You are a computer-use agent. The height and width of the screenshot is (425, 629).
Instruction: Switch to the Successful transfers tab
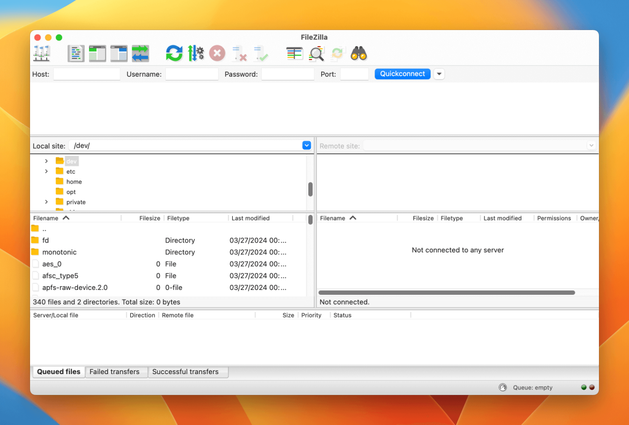coord(188,372)
